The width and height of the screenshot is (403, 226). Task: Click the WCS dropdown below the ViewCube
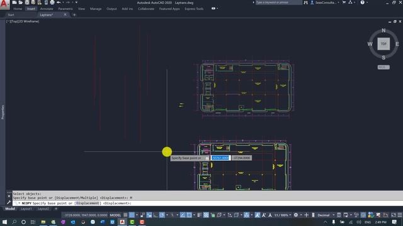pos(383,67)
